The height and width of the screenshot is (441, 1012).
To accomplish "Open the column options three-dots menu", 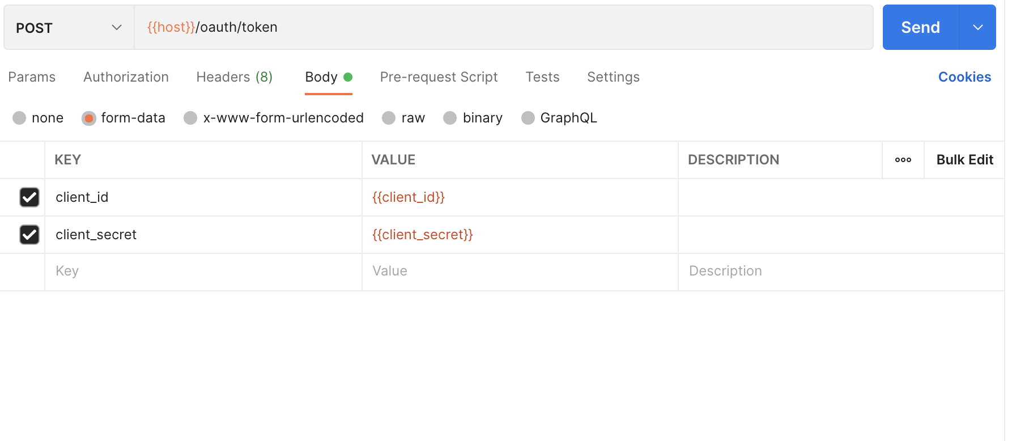I will point(903,160).
